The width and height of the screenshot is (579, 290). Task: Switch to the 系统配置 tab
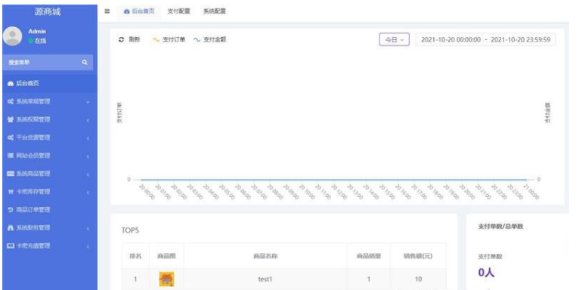pyautogui.click(x=215, y=11)
